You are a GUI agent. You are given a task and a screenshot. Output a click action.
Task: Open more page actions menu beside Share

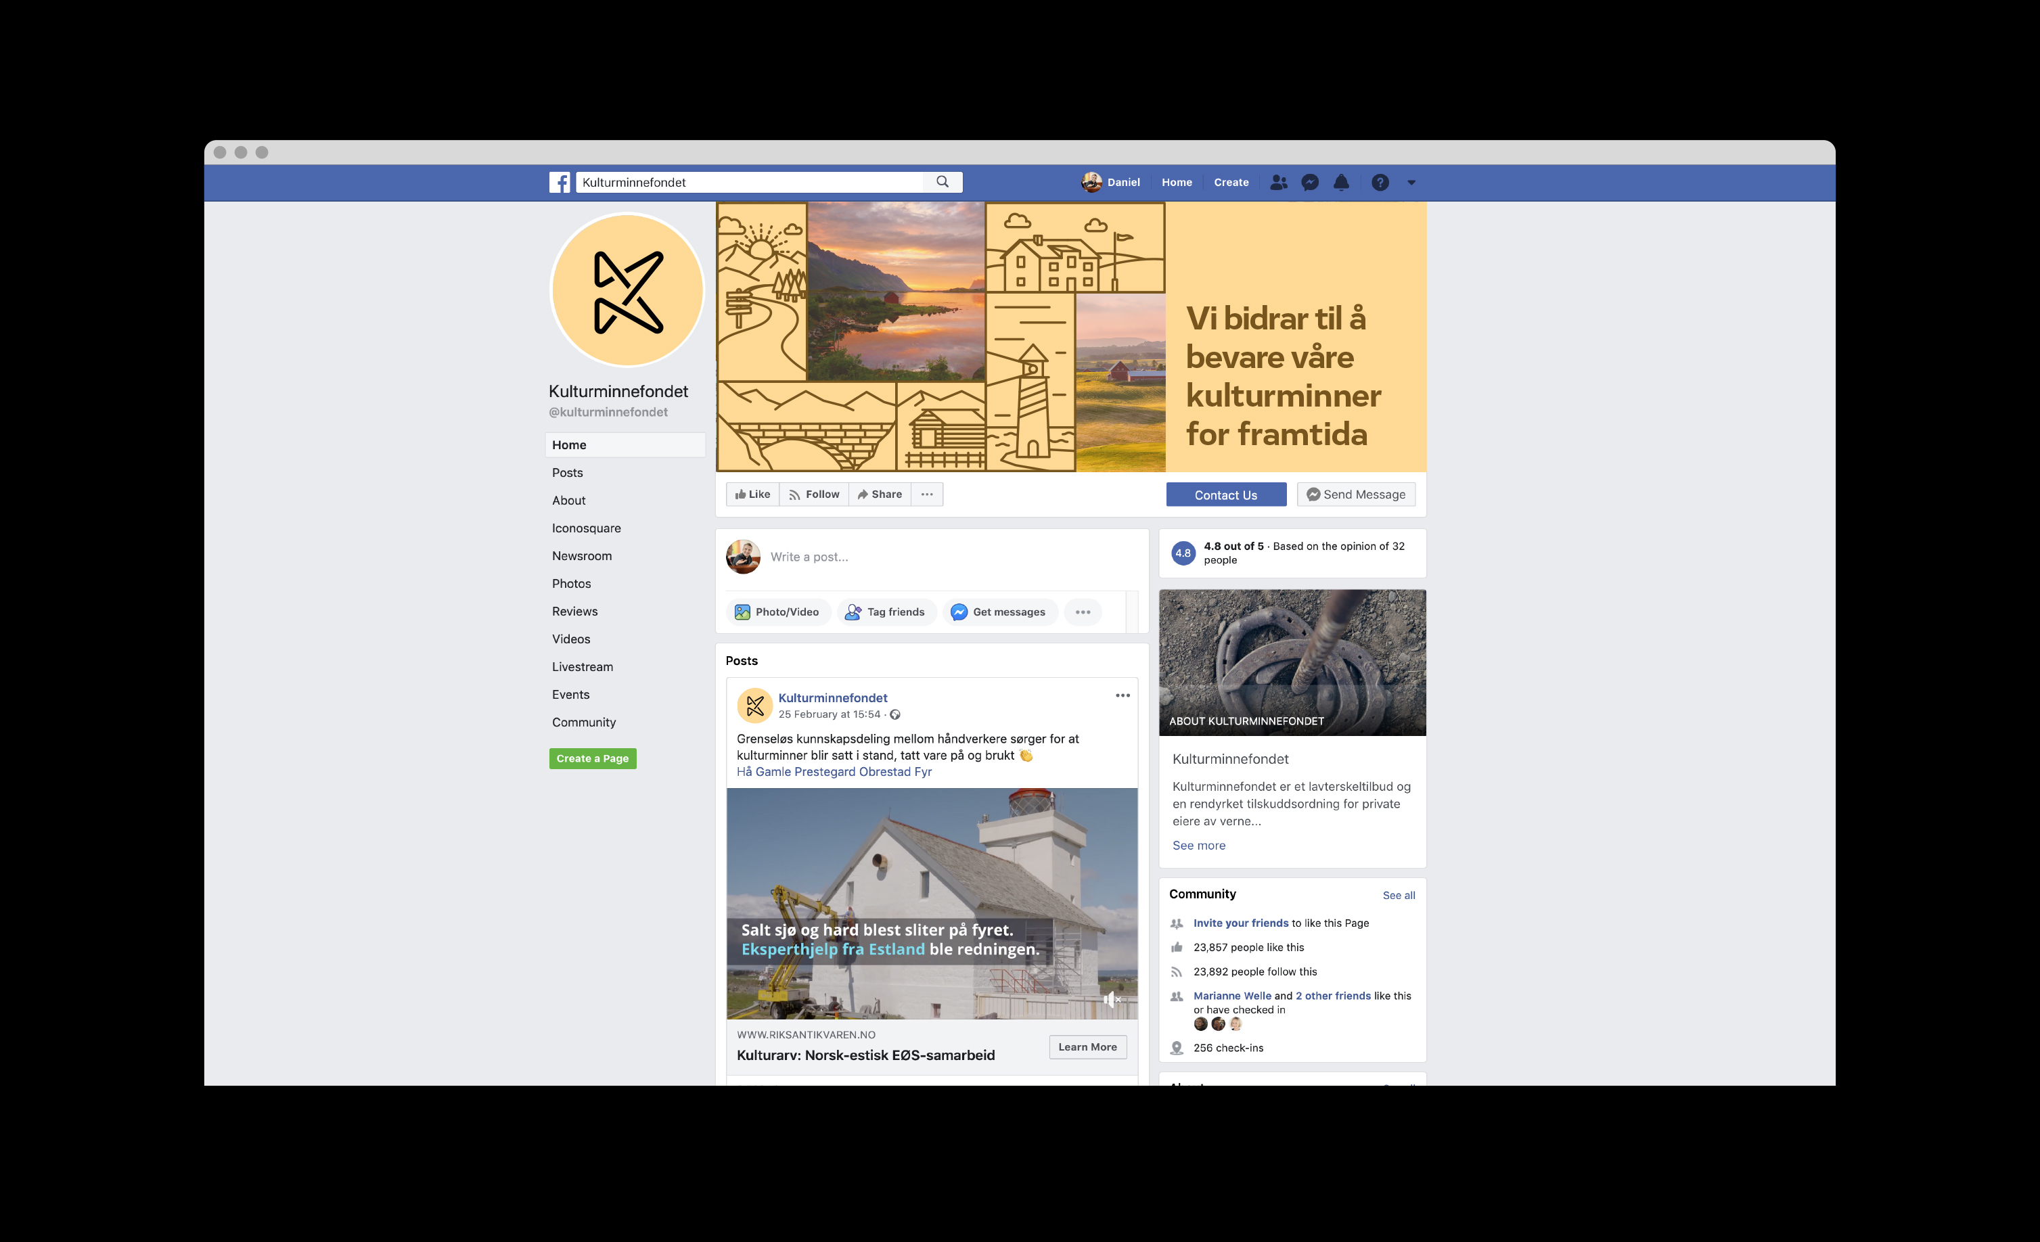point(927,495)
